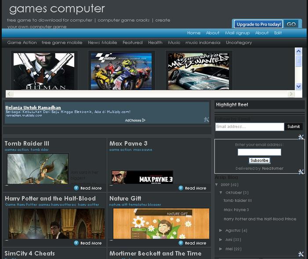Click the Email address... input field

coord(250,127)
